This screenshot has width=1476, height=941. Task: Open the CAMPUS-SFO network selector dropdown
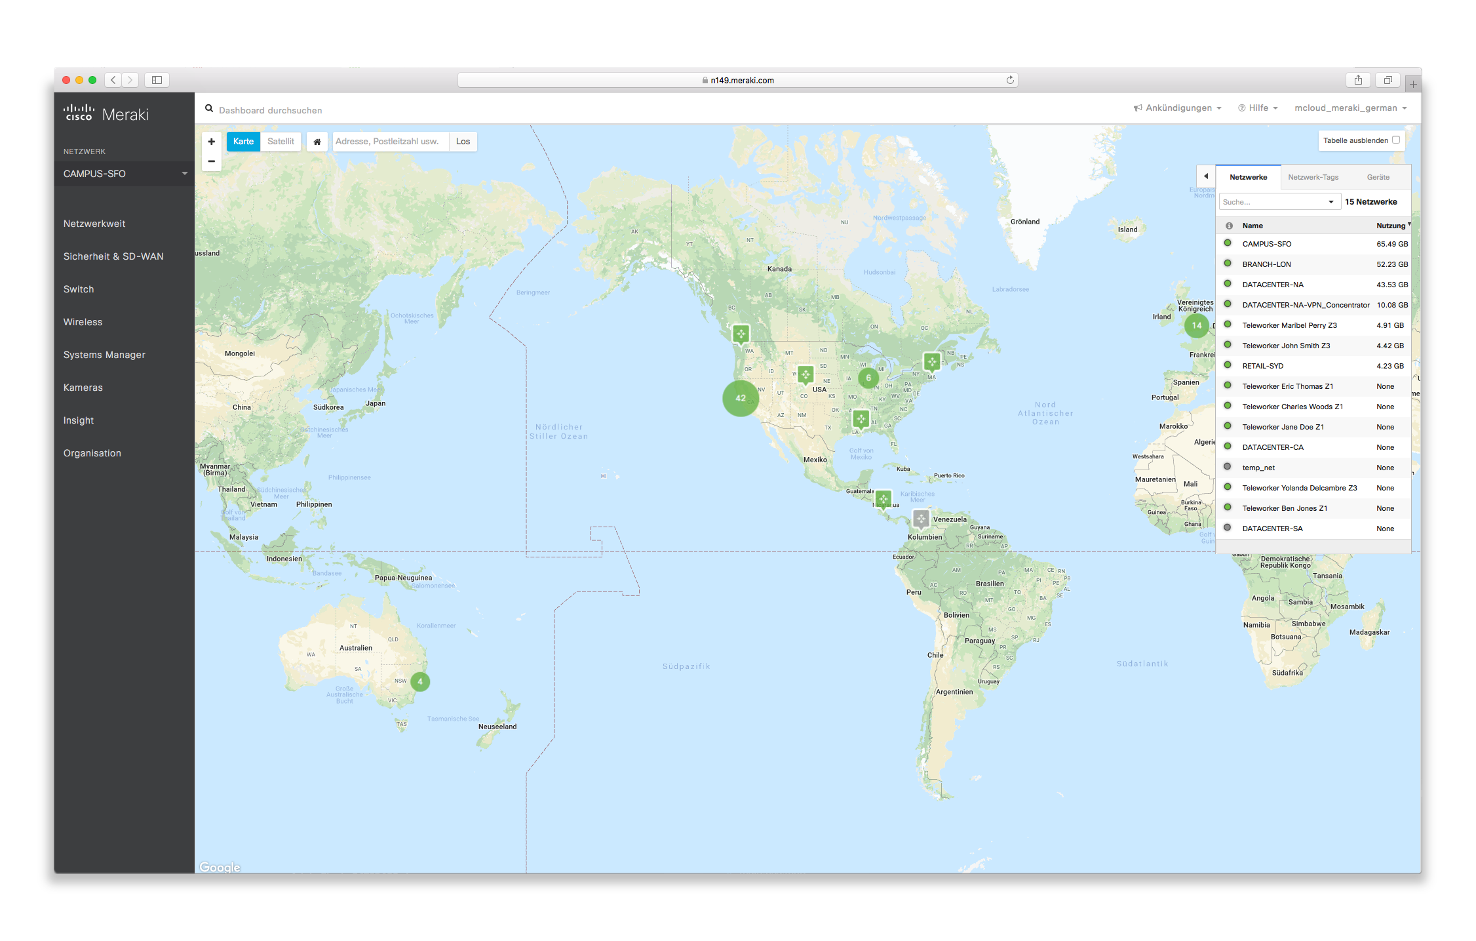(125, 174)
